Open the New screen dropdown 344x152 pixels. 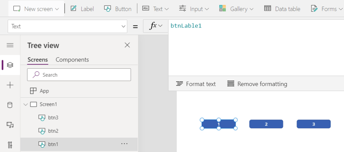point(36,9)
